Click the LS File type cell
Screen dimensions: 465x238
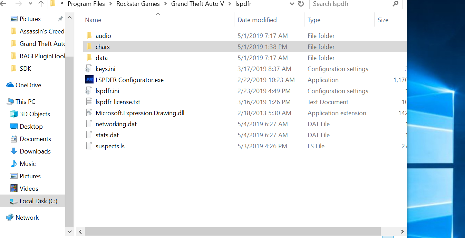pyautogui.click(x=316, y=146)
